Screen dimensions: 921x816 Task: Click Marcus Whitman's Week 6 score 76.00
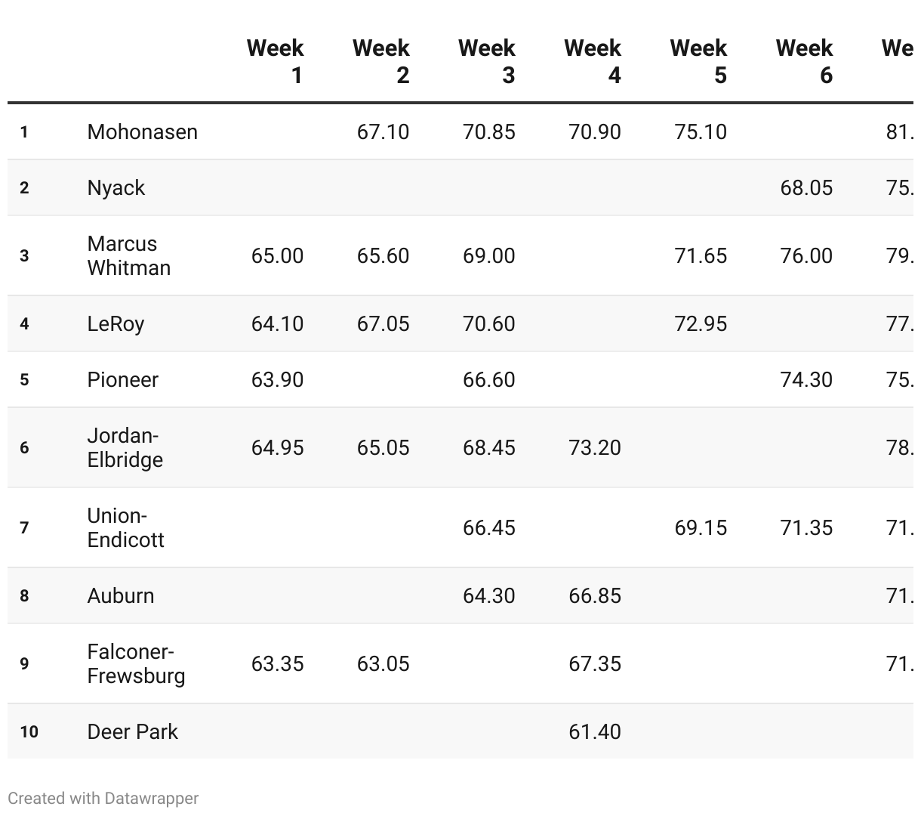[806, 255]
